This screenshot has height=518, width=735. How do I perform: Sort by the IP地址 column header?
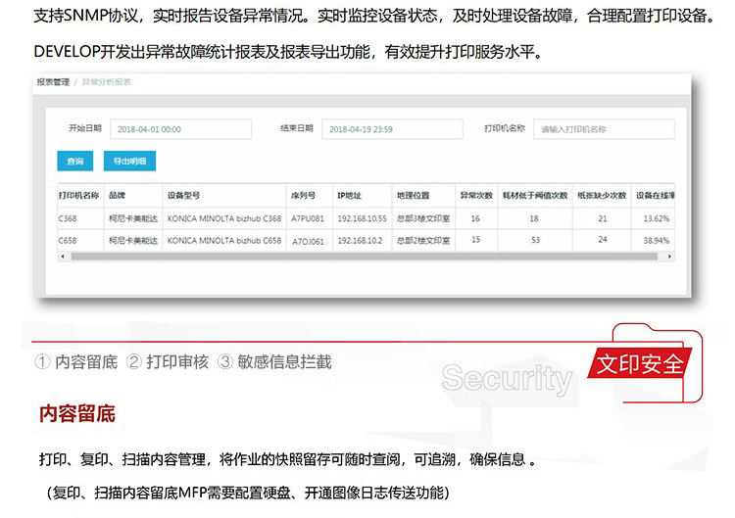tap(349, 195)
